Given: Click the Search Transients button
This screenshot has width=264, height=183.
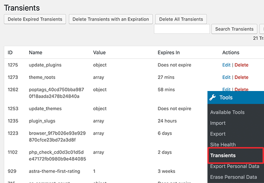Looking at the screenshot, I should click(x=234, y=29).
